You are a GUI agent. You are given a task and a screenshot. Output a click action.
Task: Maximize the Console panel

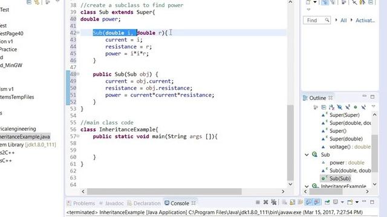click(x=372, y=202)
